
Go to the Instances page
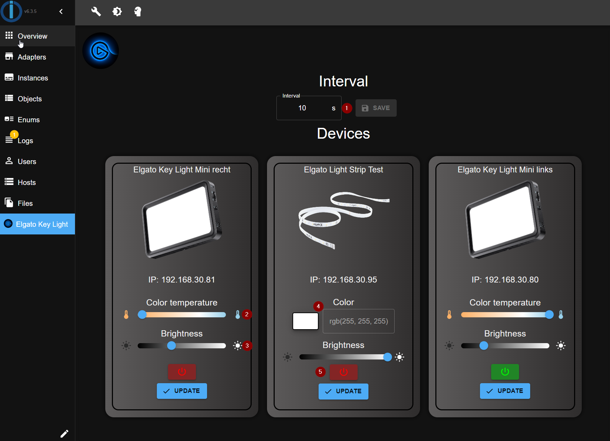coord(37,78)
